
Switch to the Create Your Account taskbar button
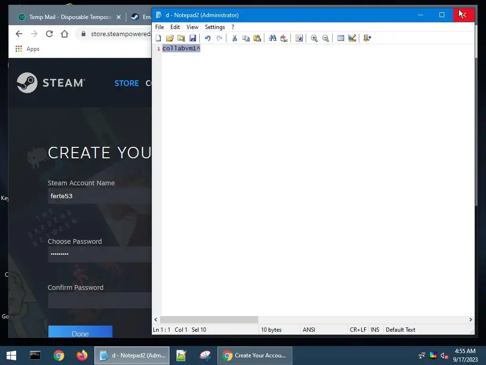pyautogui.click(x=255, y=355)
